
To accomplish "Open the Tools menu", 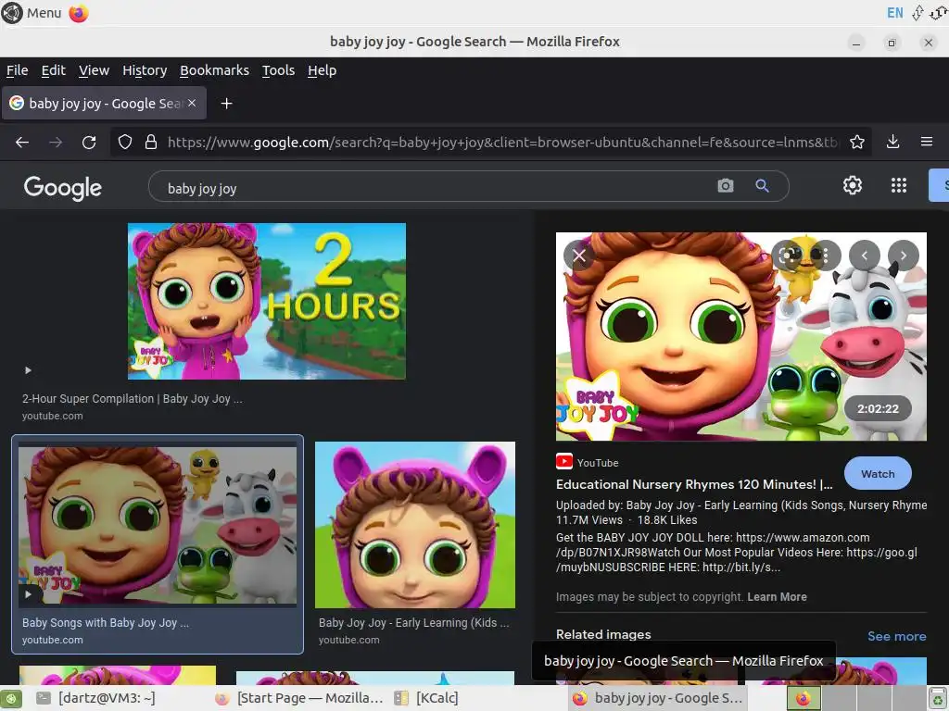I will click(278, 70).
